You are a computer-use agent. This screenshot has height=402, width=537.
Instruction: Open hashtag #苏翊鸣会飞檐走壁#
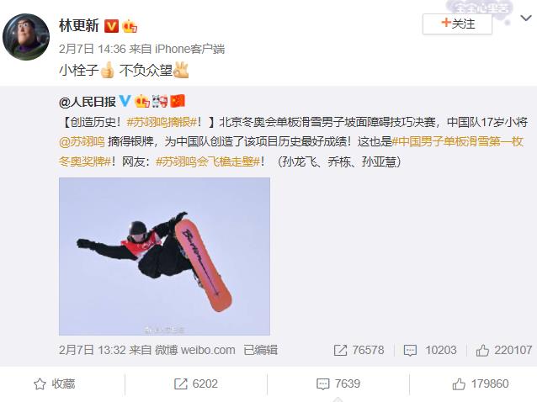pyautogui.click(x=208, y=161)
